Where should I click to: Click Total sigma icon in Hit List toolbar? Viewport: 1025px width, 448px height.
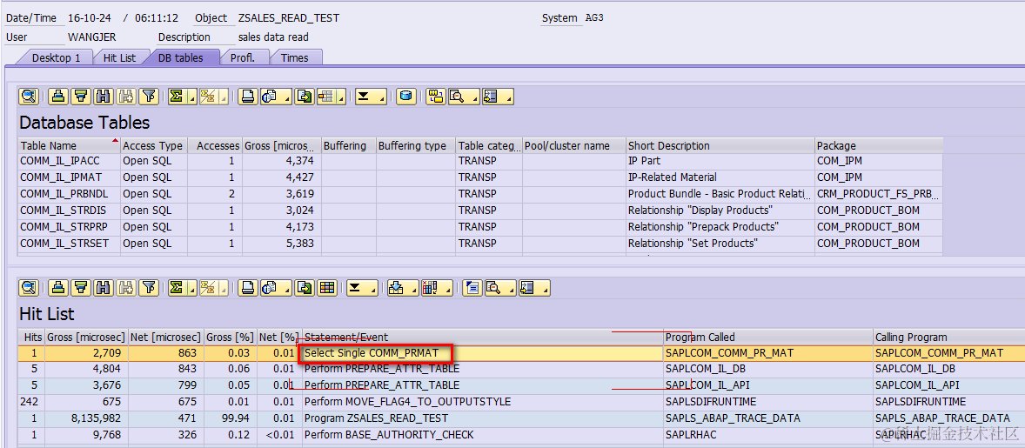175,287
